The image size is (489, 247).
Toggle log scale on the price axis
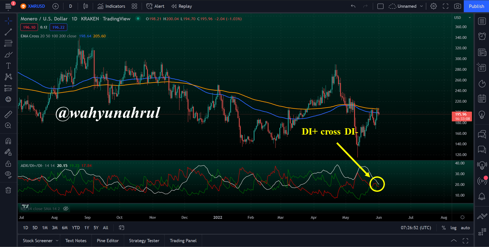tap(454, 228)
